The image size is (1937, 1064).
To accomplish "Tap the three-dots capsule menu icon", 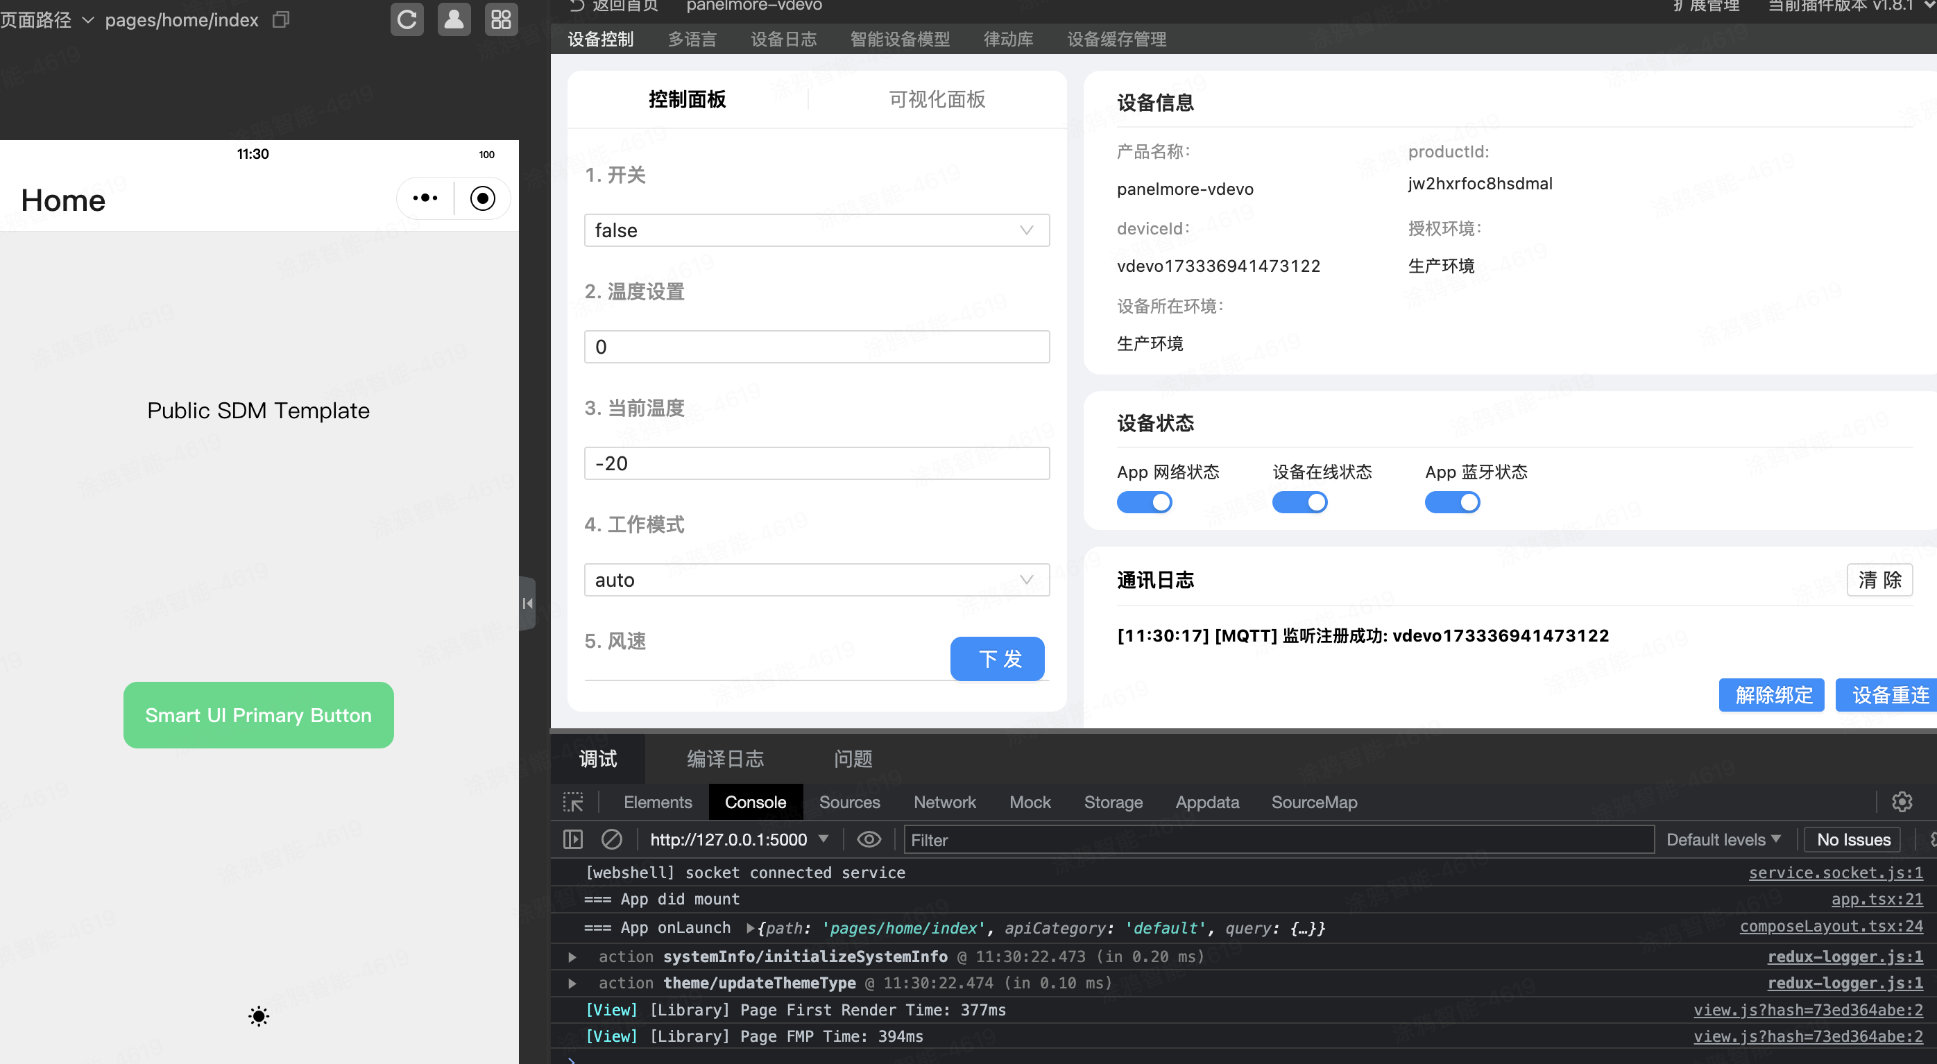I will pyautogui.click(x=425, y=198).
